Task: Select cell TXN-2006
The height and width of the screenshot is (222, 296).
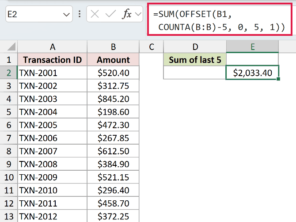Action: (x=52, y=138)
